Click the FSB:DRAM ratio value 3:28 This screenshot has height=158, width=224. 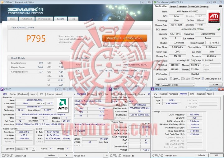(x=194, y=118)
